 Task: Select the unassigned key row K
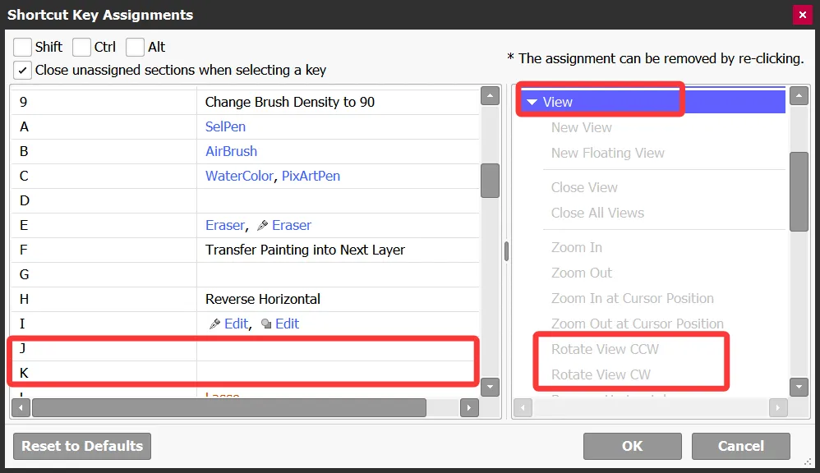point(245,373)
